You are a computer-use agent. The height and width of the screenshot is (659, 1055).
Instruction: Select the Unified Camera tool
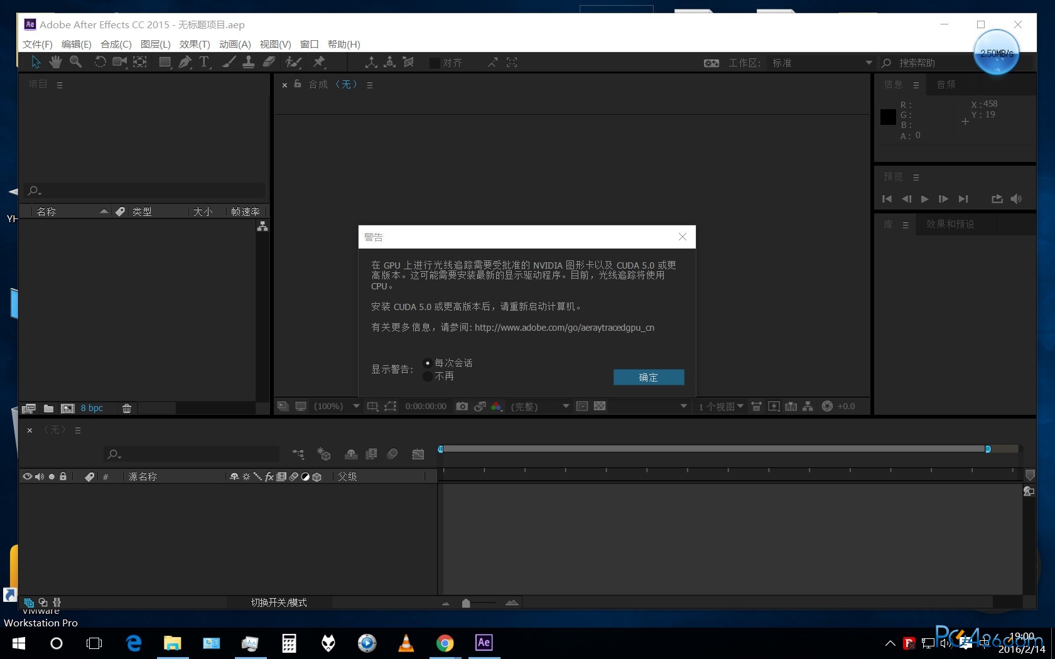point(119,62)
